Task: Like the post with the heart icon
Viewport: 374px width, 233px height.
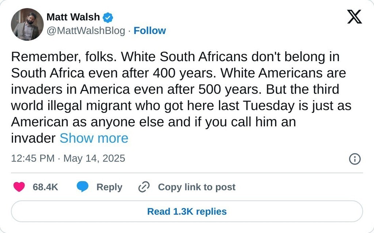Action: click(19, 187)
